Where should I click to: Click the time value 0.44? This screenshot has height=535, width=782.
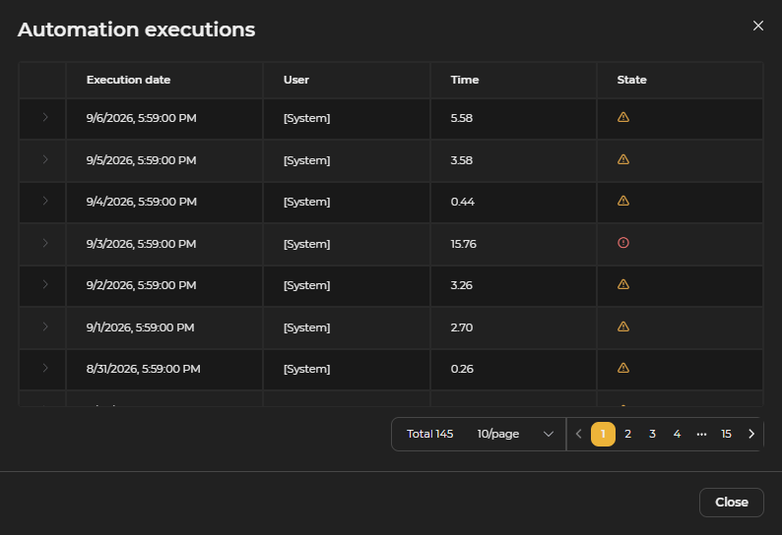[x=462, y=202]
